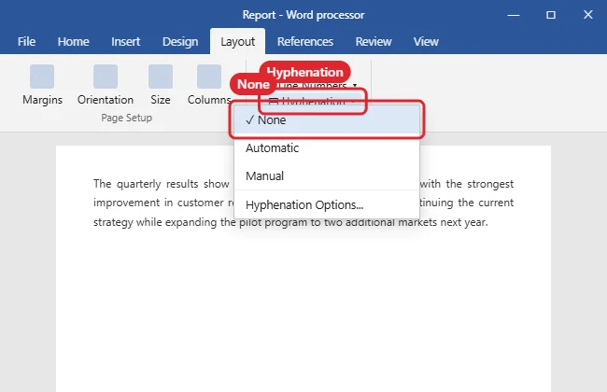Switch to the Home tab

[73, 41]
